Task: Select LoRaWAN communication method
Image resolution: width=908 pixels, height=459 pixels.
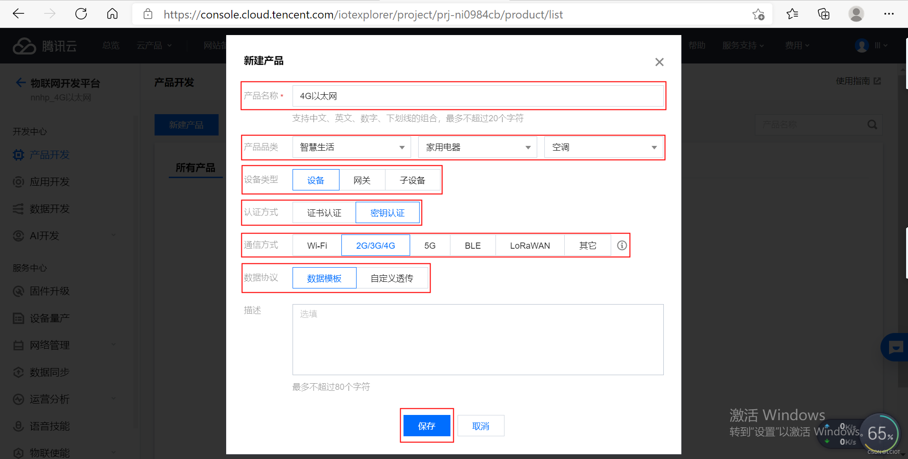Action: point(530,245)
